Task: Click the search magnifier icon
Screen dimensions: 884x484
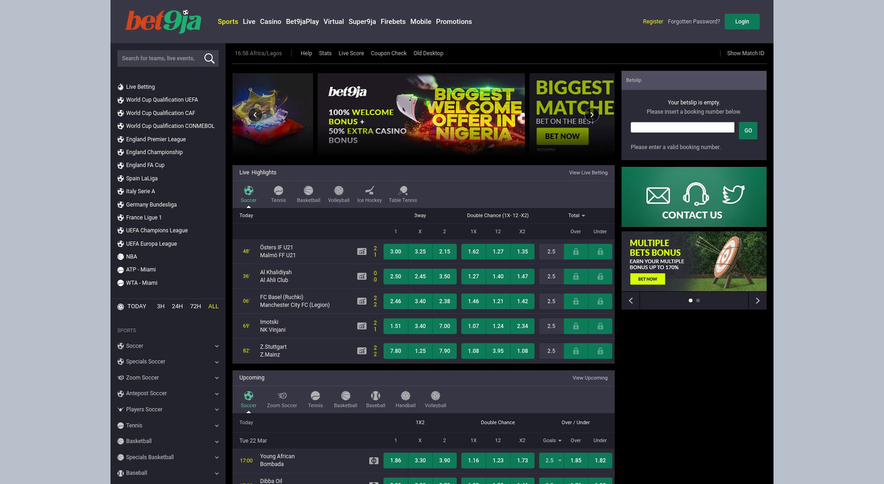Action: (209, 58)
